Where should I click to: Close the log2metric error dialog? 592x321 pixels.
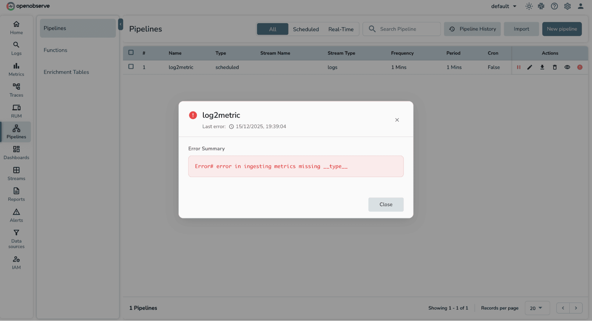tap(386, 204)
